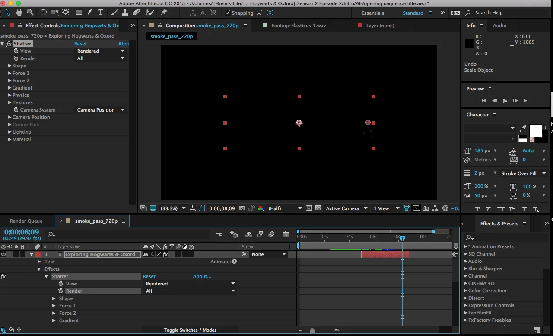
Task: Select the Eraser tool
Action: [137, 12]
